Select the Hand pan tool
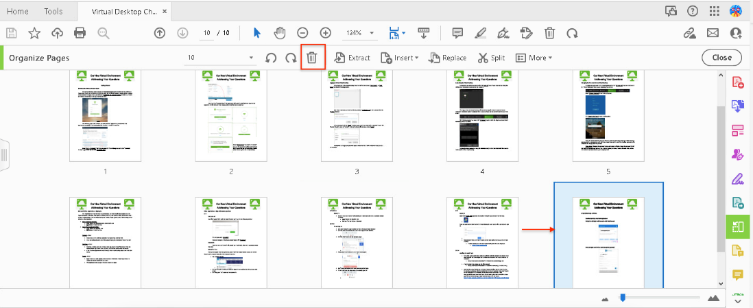This screenshot has height=308, width=753. pos(280,33)
